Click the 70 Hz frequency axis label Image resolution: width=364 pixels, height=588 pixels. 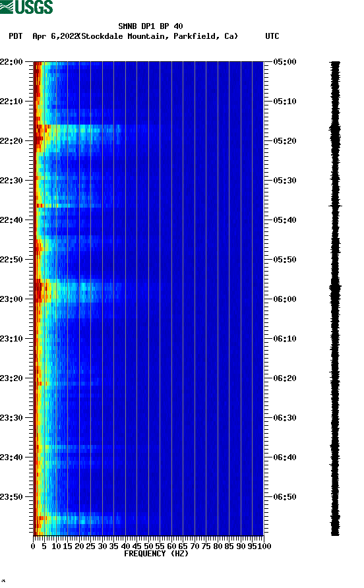point(195,546)
